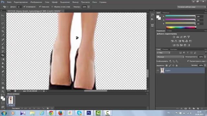The image size is (207, 116).
Task: Open the tool preset picker in options bar
Action: [5, 7]
